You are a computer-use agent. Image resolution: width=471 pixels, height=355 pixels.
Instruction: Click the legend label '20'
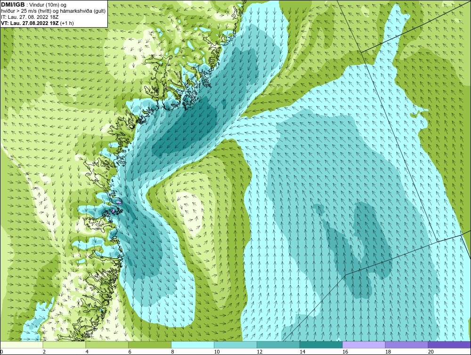(x=431, y=352)
